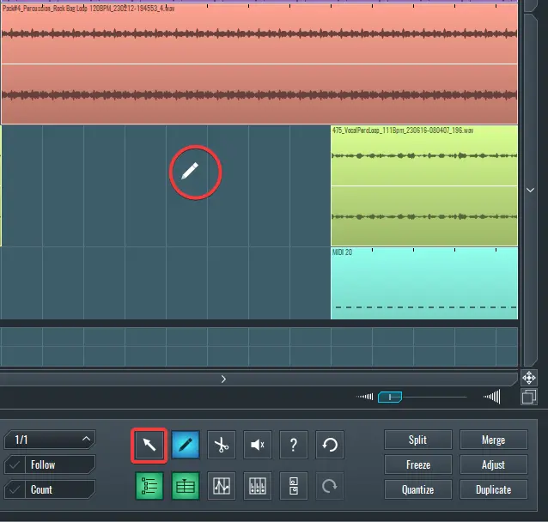The image size is (548, 522).
Task: Click the horizontal zoom slider handle
Action: tap(390, 397)
